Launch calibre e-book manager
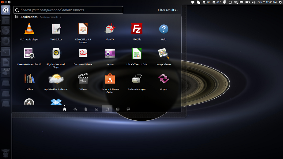The height and width of the screenshot is (159, 283). 29,81
